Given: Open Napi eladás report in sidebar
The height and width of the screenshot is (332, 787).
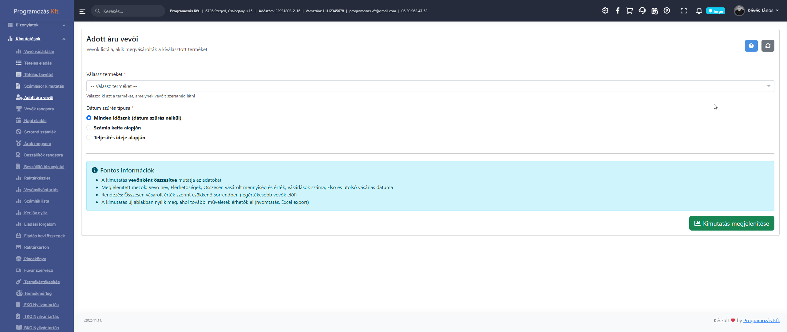Looking at the screenshot, I should coord(35,121).
